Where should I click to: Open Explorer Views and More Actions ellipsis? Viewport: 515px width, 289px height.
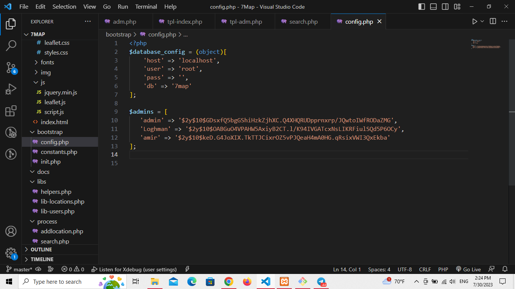pos(88,21)
